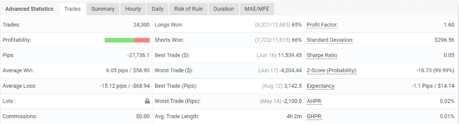Viewport: 459px width, 124px height.
Task: Click the Advanced Statistics heading
Action: pyautogui.click(x=30, y=9)
